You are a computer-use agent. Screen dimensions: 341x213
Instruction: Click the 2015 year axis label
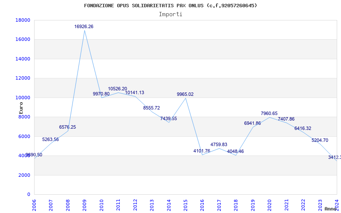click(185, 205)
